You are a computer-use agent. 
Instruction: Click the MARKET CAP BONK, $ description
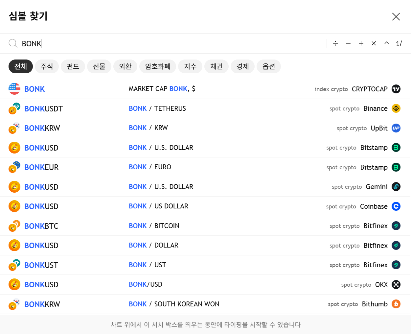(162, 89)
